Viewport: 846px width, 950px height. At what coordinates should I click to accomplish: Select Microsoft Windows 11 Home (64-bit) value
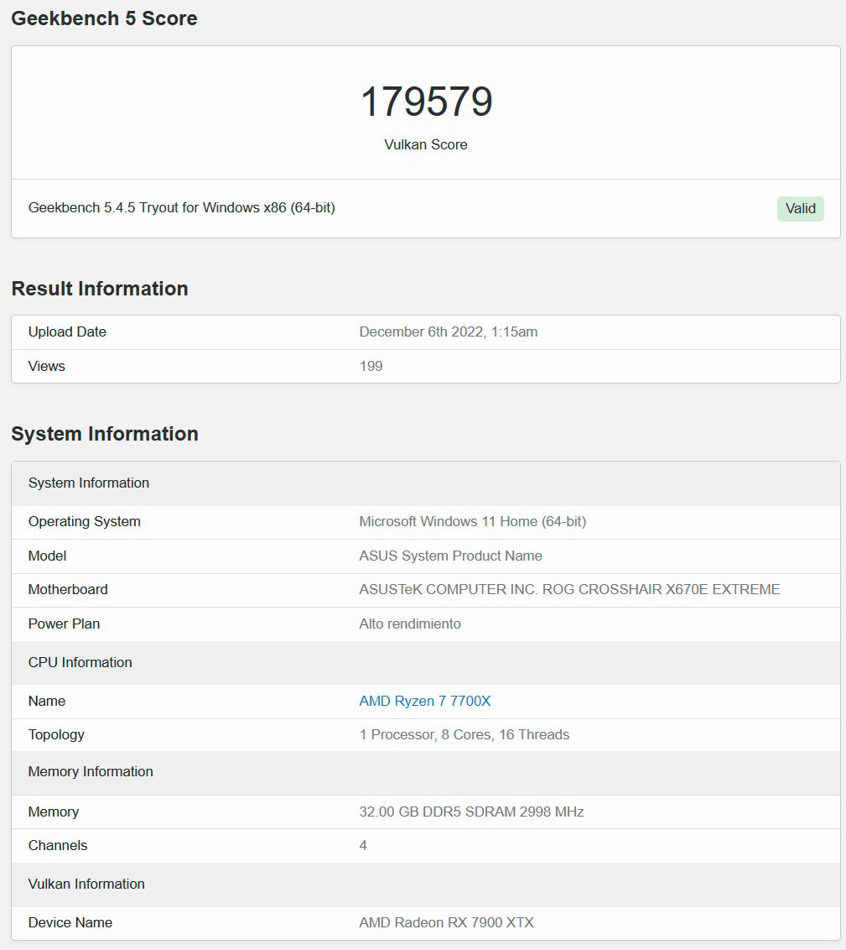tap(473, 522)
